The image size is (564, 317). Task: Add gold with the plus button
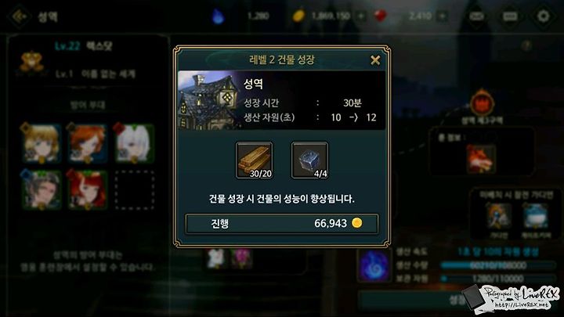pos(361,16)
